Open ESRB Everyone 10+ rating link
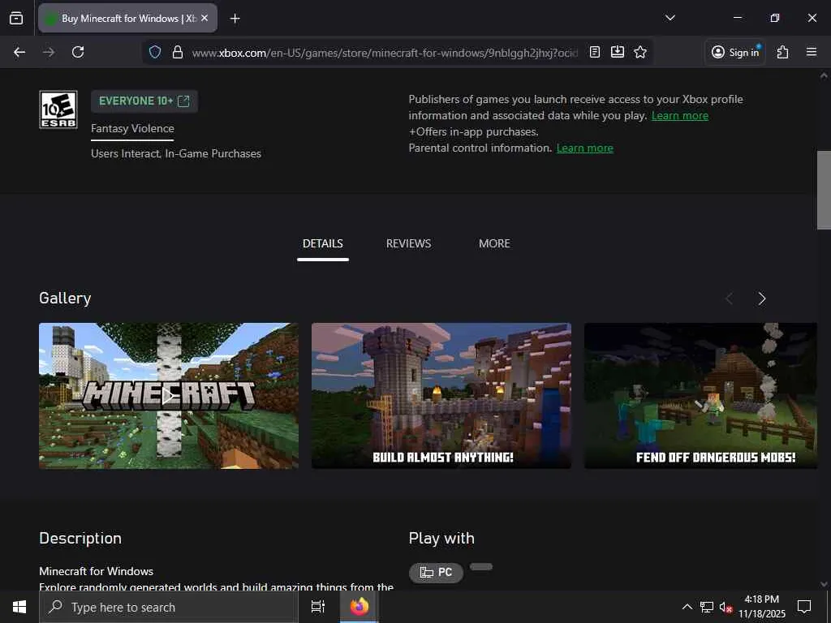 [144, 101]
